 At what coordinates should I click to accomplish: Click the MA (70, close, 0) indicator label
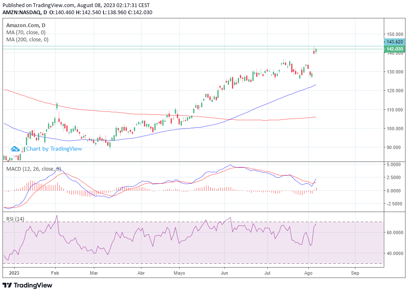[x=26, y=32]
